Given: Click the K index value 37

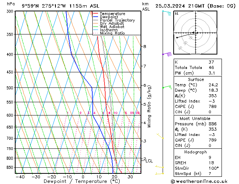Looking at the screenshot, I should (x=211, y=62).
